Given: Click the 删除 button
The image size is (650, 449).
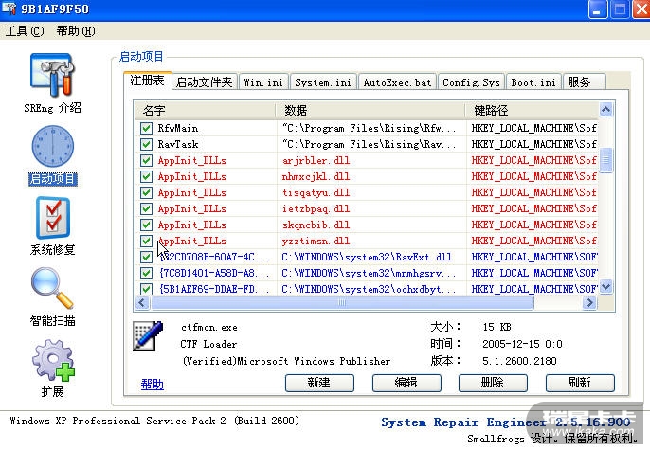Looking at the screenshot, I should click(x=493, y=383).
